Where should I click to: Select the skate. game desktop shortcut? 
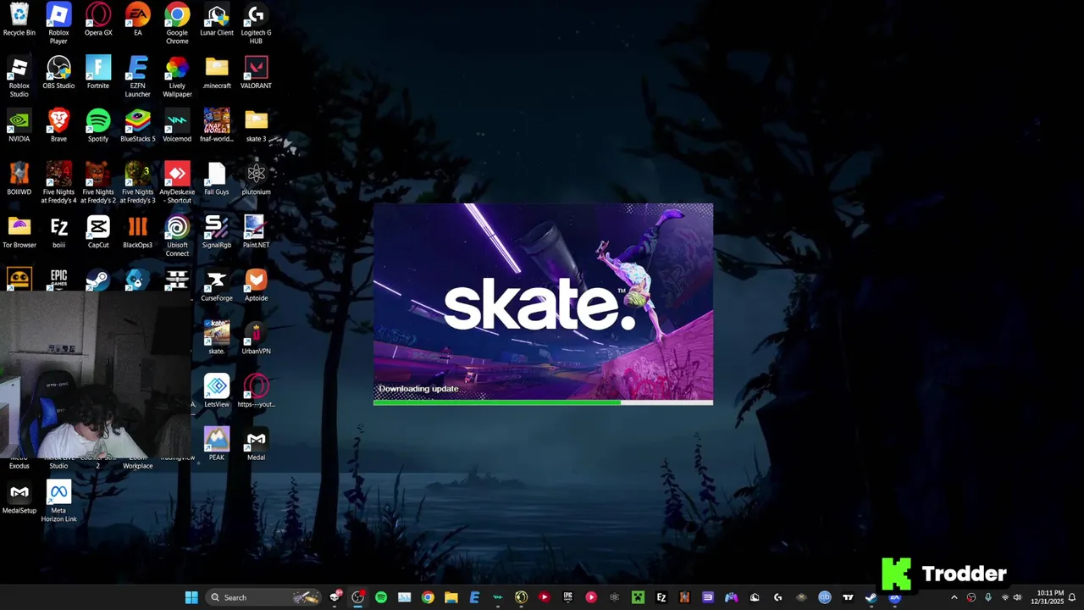point(217,338)
